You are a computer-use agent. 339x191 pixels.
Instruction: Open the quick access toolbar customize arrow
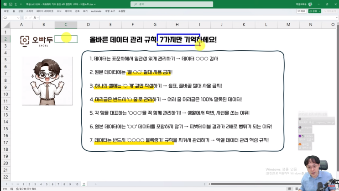click(x=21, y=4)
